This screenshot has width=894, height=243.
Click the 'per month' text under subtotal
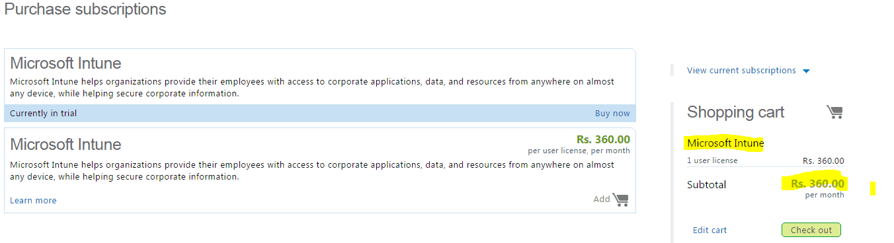pos(825,195)
